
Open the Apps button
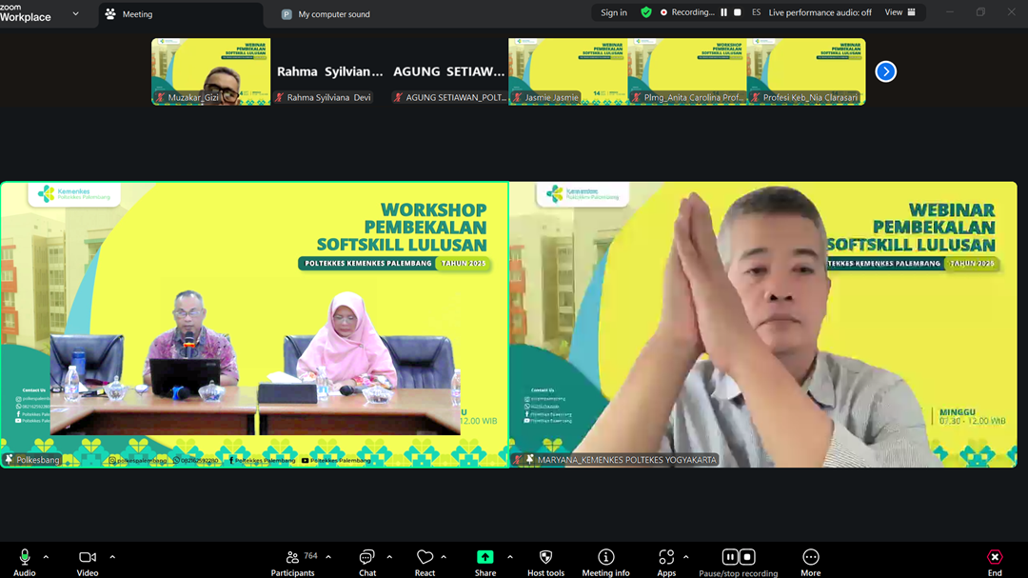pos(666,562)
